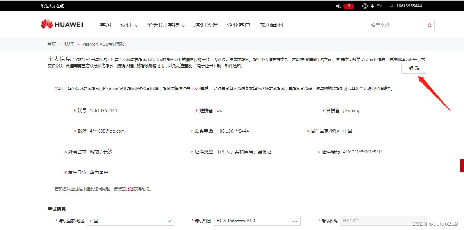Image resolution: width=464 pixels, height=230 pixels.
Task: Click the 考生身份 value 华为客户
Action: coord(99,172)
